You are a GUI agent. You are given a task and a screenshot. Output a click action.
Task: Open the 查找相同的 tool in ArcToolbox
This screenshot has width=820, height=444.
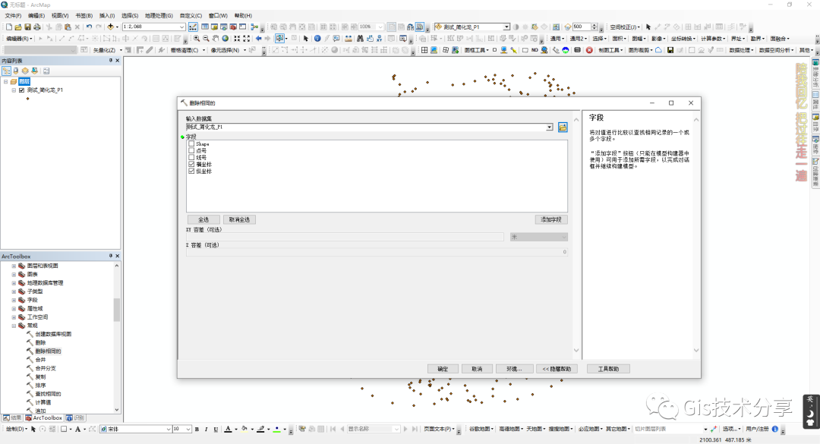47,394
